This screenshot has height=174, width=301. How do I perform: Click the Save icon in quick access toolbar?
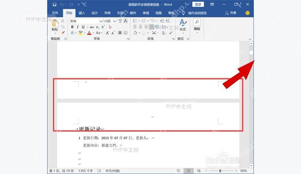click(x=55, y=4)
